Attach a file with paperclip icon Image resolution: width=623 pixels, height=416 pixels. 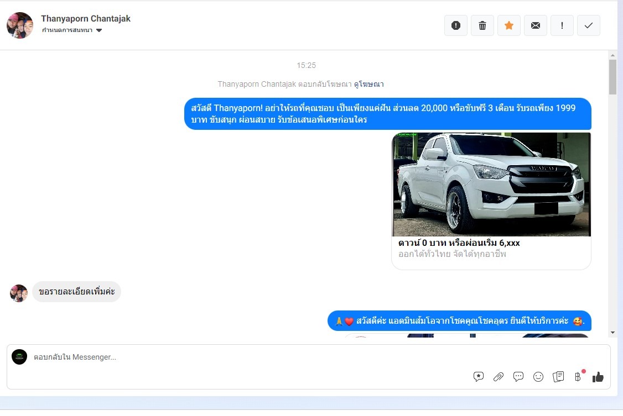(x=499, y=377)
